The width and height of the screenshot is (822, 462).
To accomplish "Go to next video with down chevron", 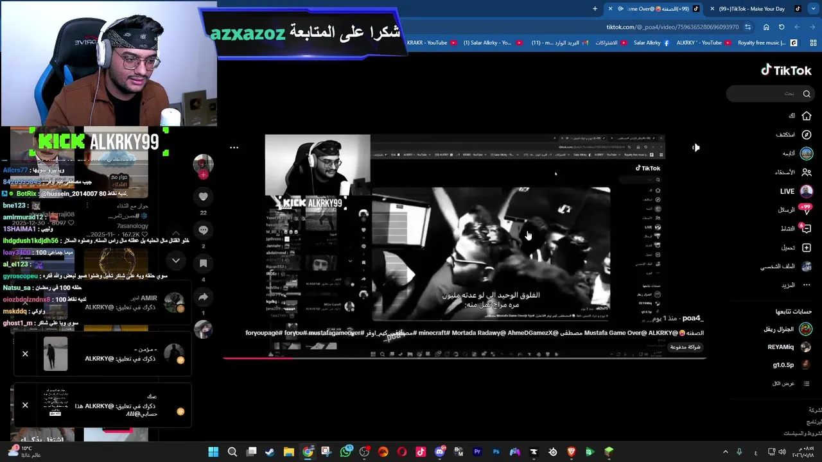I will click(x=175, y=261).
